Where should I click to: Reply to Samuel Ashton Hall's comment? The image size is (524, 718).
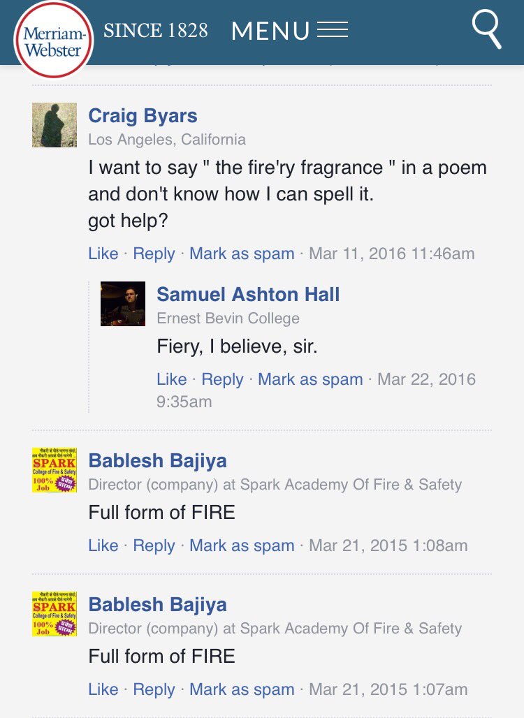point(223,380)
